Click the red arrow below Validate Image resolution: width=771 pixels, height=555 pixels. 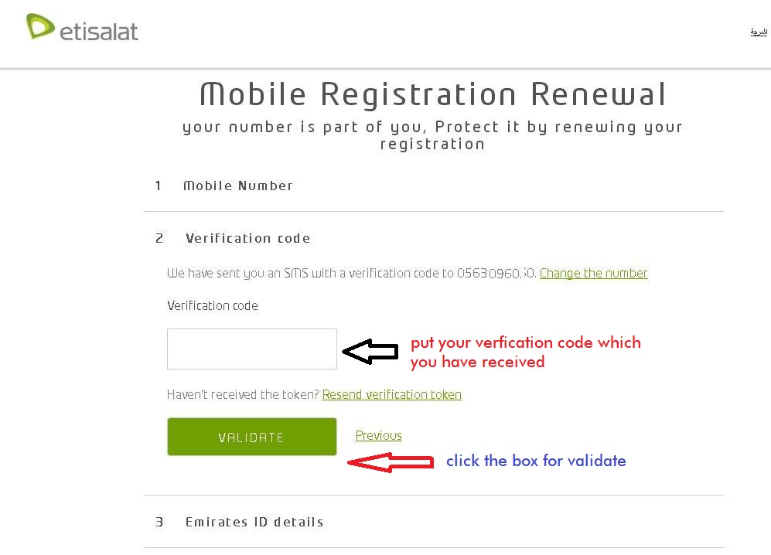tap(391, 462)
